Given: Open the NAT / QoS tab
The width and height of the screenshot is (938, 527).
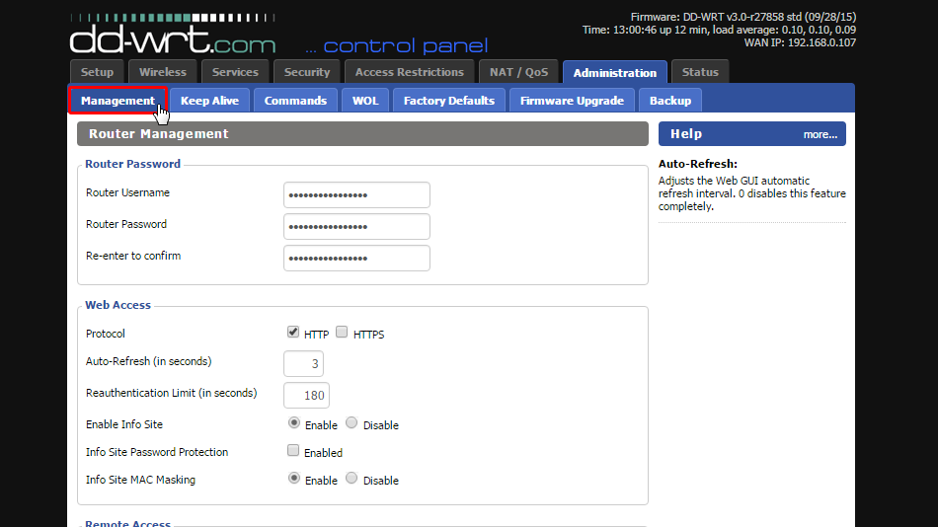Looking at the screenshot, I should pyautogui.click(x=518, y=72).
